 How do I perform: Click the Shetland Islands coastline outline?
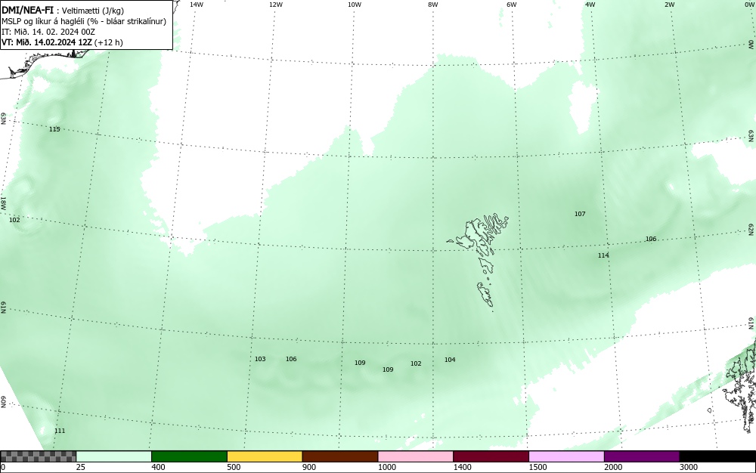point(740,385)
